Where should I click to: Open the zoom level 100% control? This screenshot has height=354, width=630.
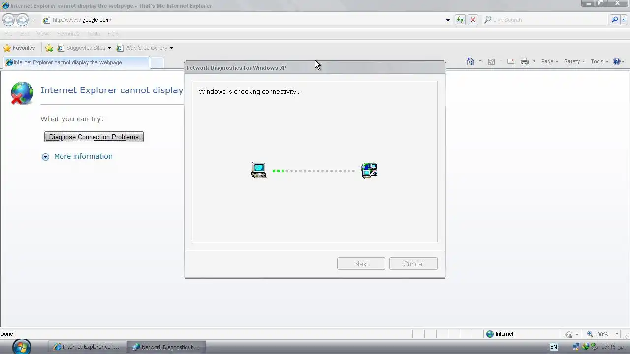pos(598,334)
